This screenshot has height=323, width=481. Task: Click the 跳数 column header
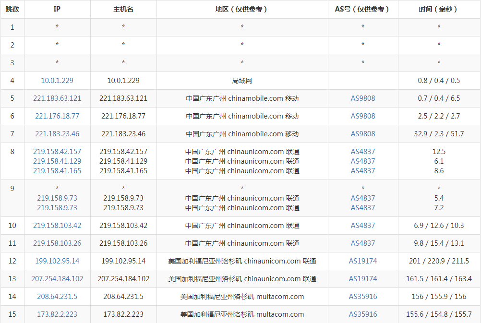click(12, 9)
